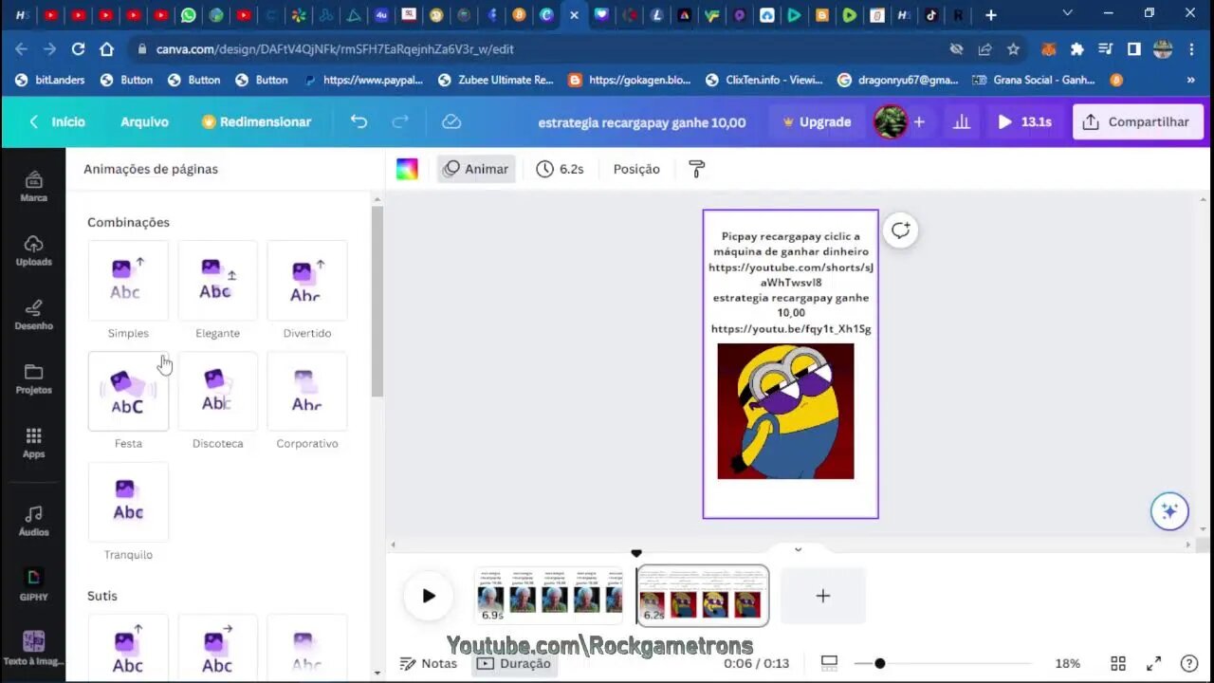Open the Apps grid panel
This screenshot has width=1214, height=683.
pos(33,443)
